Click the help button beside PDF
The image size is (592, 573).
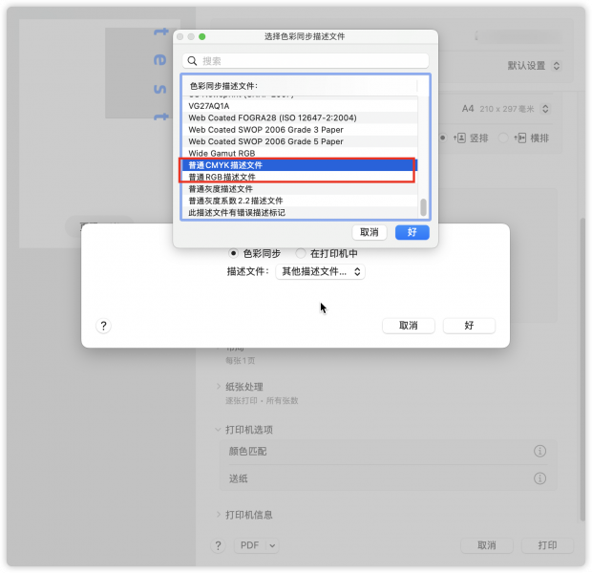tap(218, 545)
